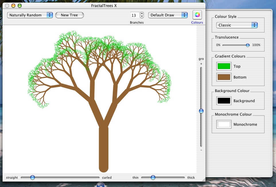Open the Naturally Random dropdown

click(30, 15)
